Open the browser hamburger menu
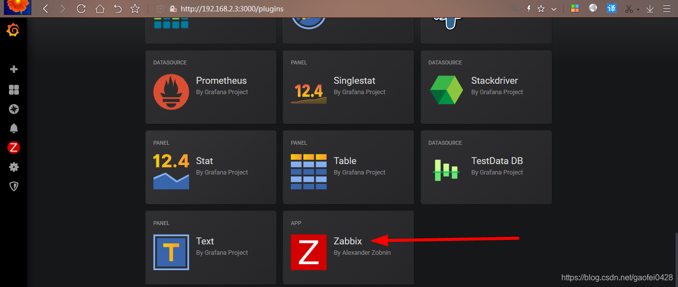This screenshot has width=678, height=287. 666,8
